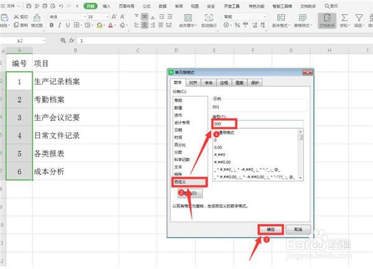
Task: Switch to the Formulas (公式) ribbon tab
Action: (147, 6)
